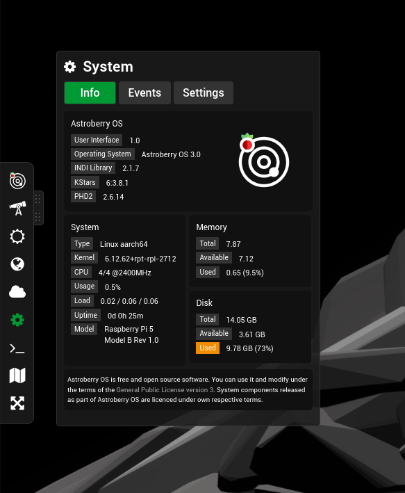This screenshot has width=405, height=493.
Task: Click the Memory Available label
Action: click(x=214, y=257)
